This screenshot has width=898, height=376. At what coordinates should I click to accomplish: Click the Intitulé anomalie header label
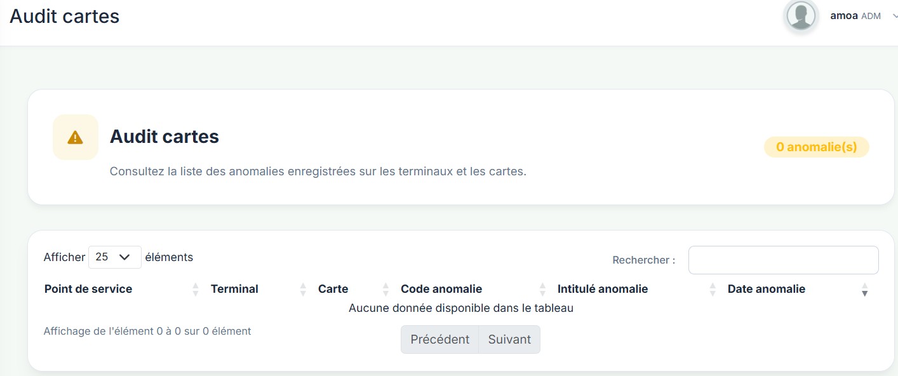click(603, 289)
